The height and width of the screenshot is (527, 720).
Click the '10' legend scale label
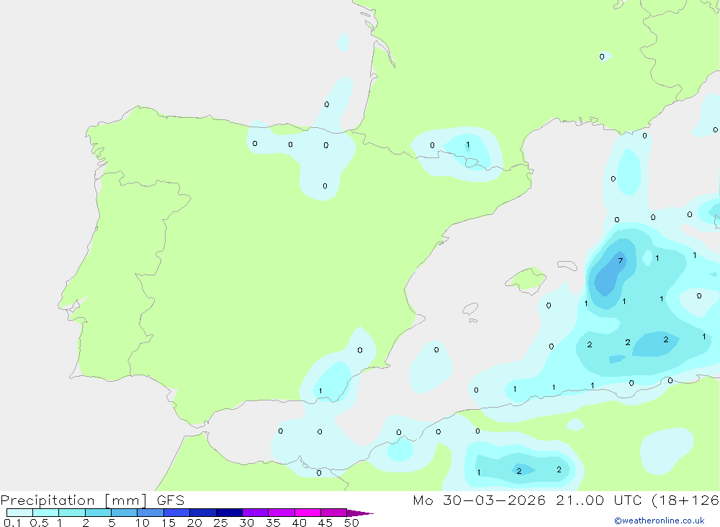tap(143, 523)
